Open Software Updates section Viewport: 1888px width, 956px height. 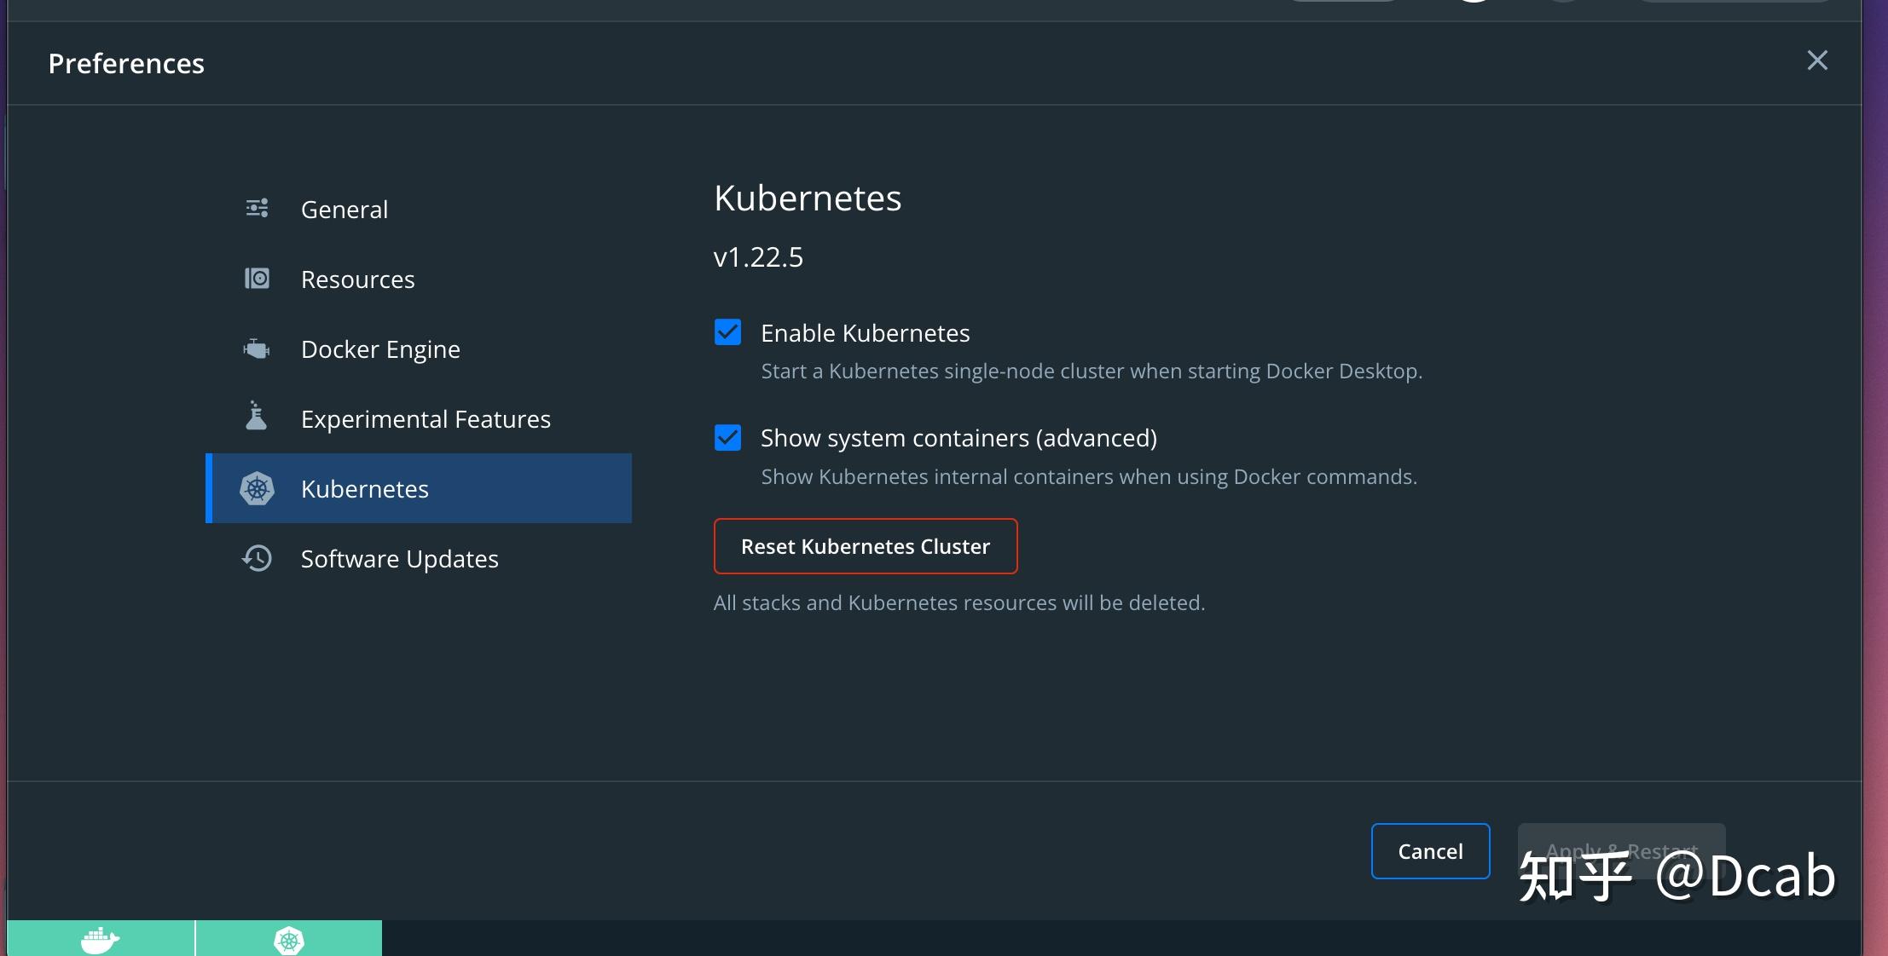coord(399,559)
